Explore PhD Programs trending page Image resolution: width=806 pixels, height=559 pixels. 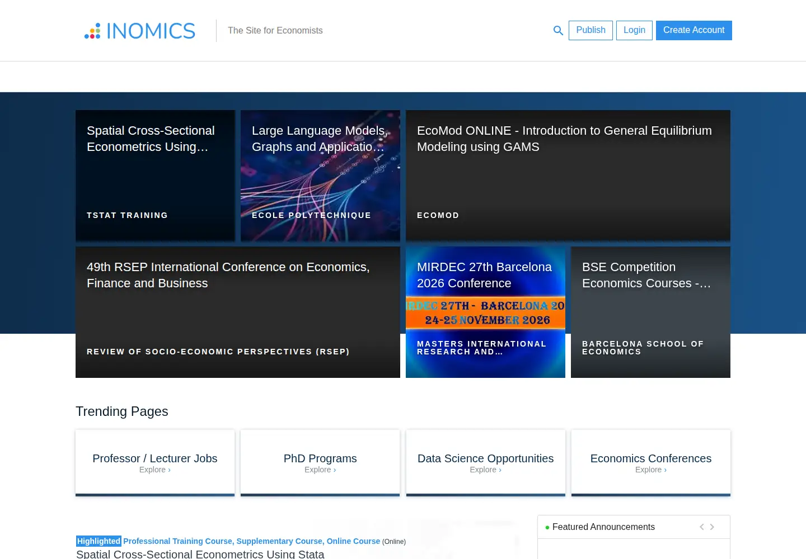click(x=320, y=463)
